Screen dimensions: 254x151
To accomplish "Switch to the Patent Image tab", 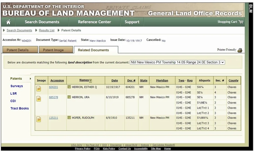I will pos(56,50).
